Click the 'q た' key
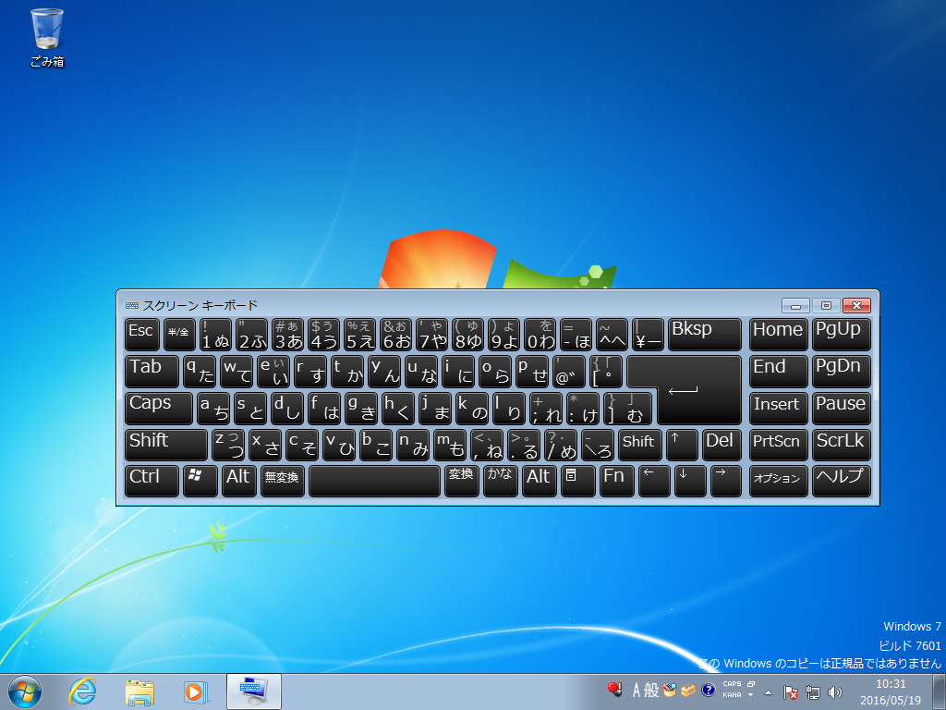Image resolution: width=946 pixels, height=710 pixels. [200, 372]
